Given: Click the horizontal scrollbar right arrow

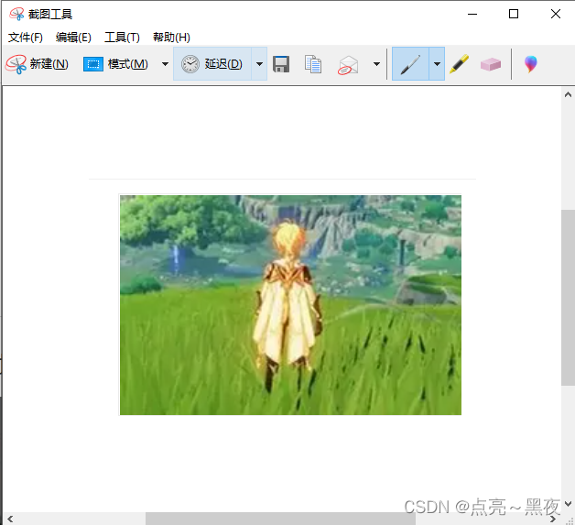Looking at the screenshot, I should pyautogui.click(x=553, y=519).
